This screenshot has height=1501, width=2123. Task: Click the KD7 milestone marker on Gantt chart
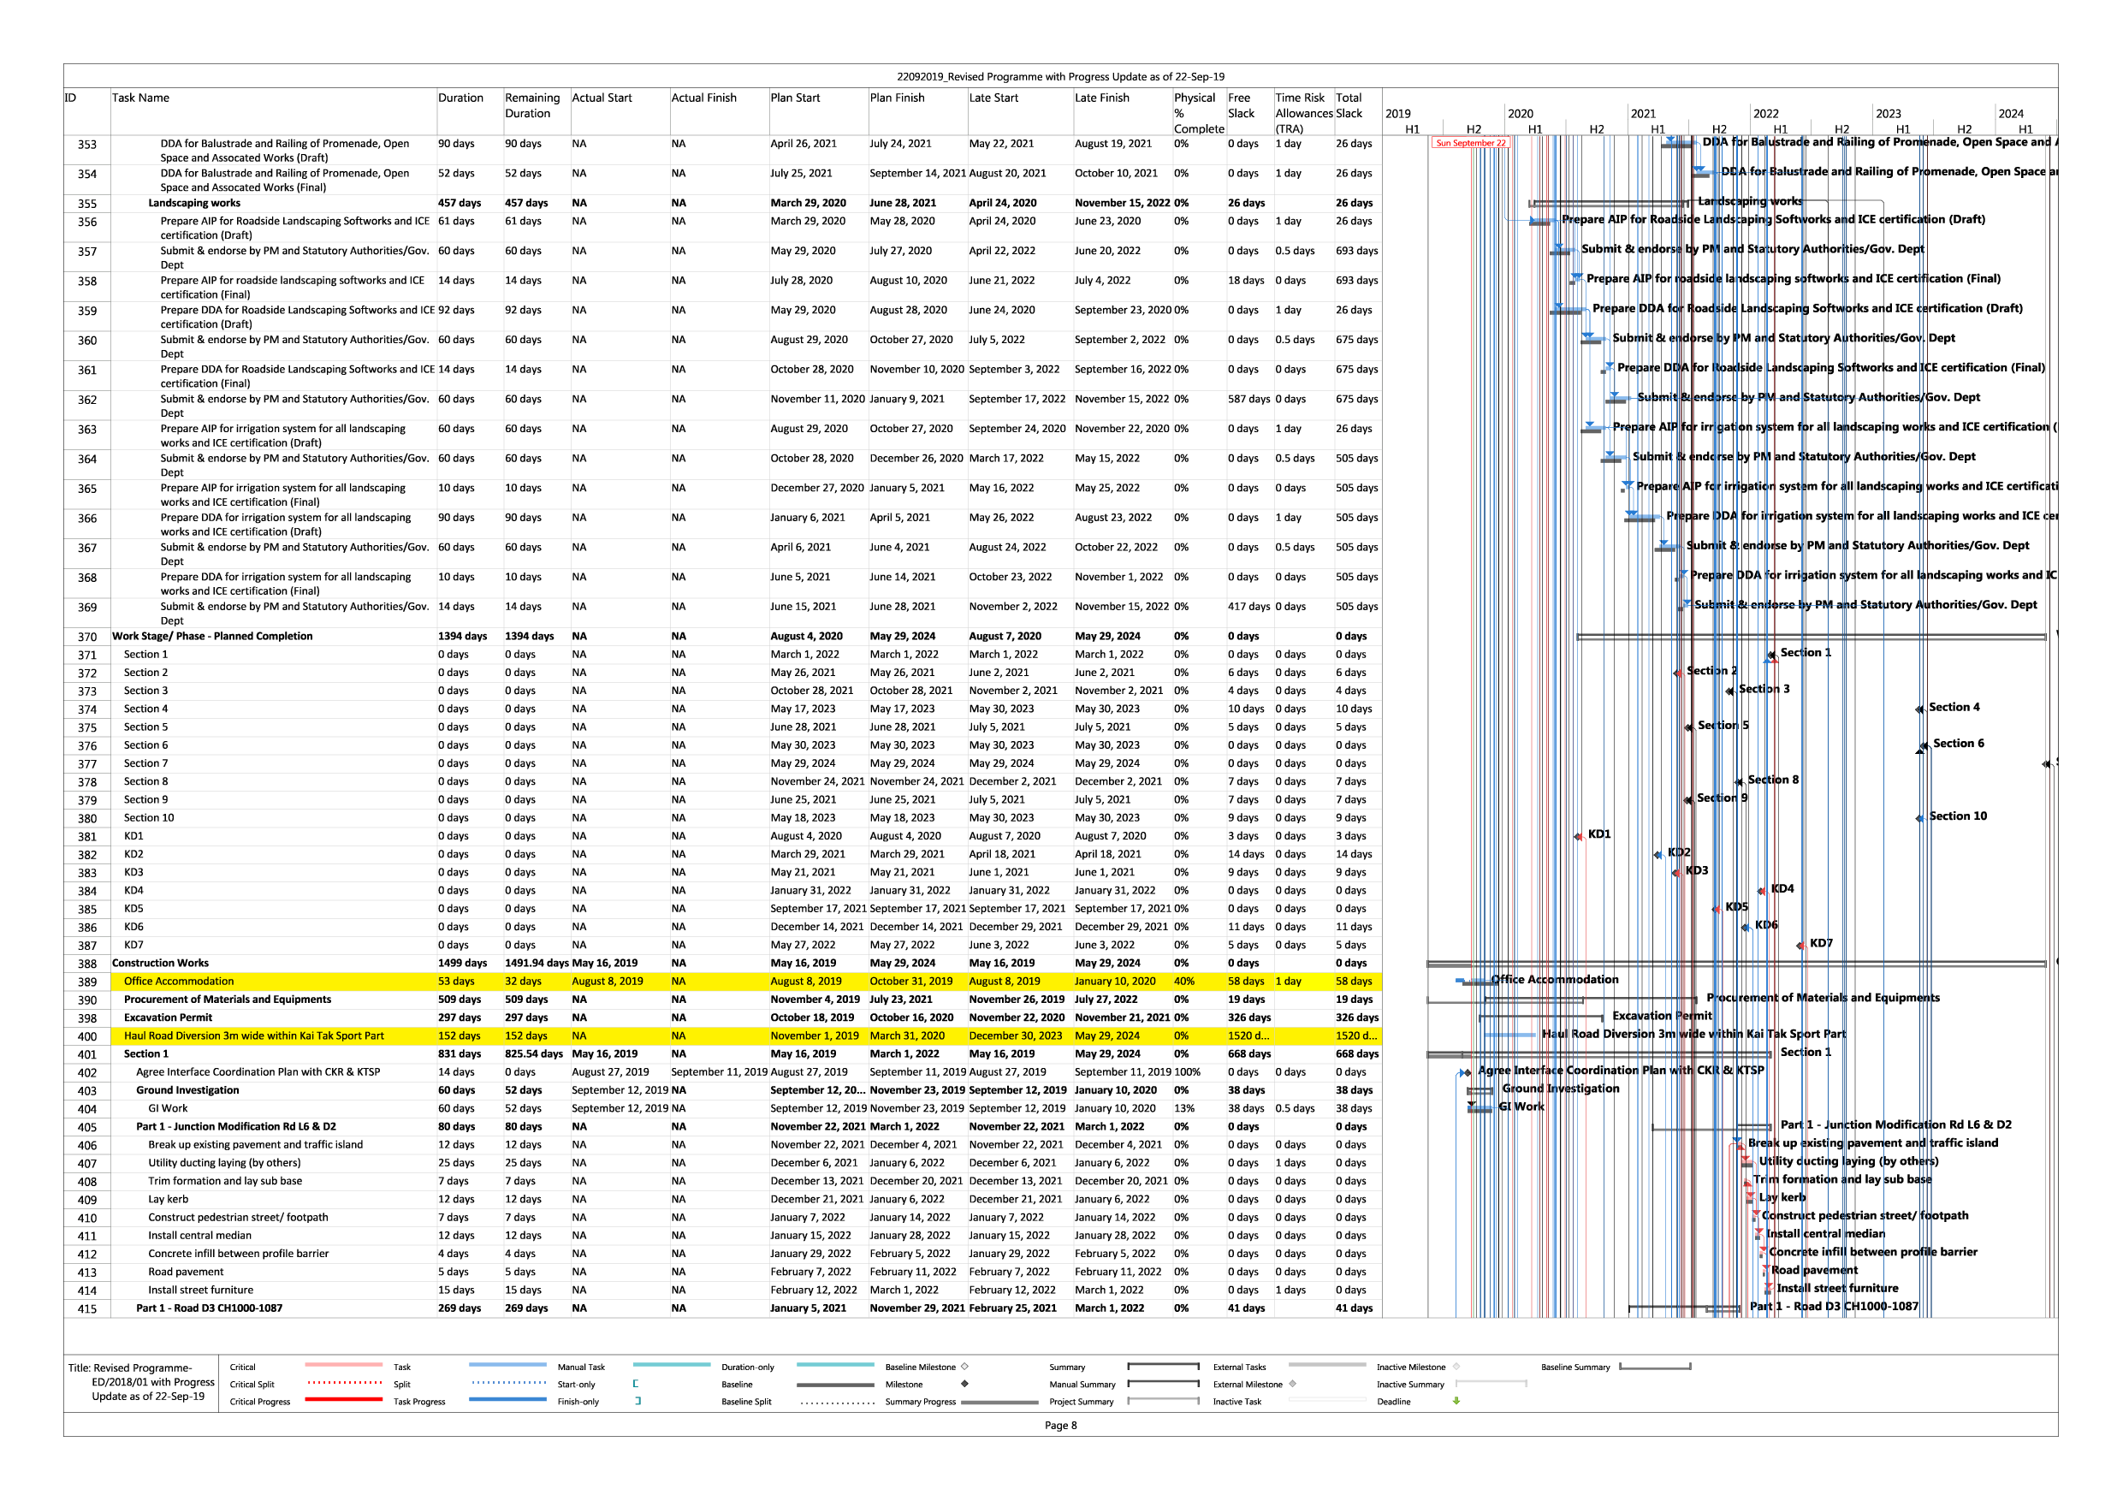click(1800, 945)
